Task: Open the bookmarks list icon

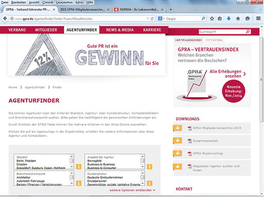Action: (x=220, y=18)
